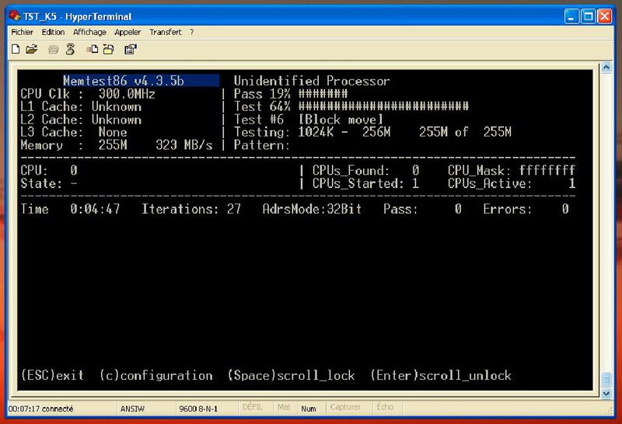The height and width of the screenshot is (424, 622).
Task: Click the Test 64% progress bar
Action: [383, 106]
